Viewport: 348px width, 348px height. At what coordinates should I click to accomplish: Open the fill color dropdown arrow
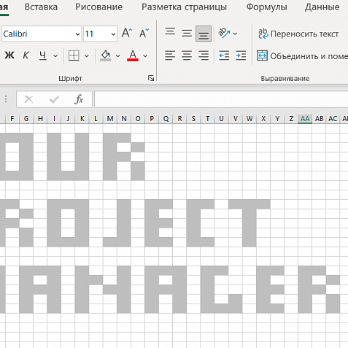(x=118, y=56)
